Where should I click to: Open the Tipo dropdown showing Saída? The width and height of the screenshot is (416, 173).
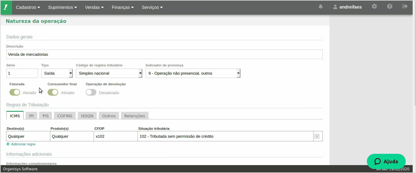pos(57,73)
